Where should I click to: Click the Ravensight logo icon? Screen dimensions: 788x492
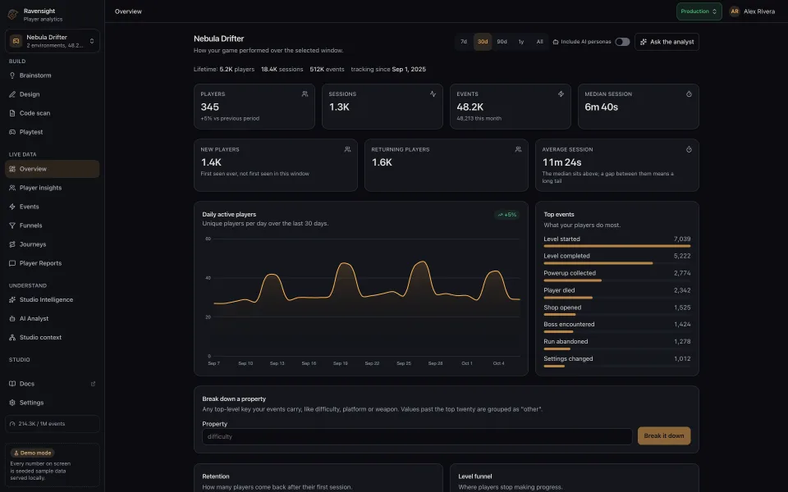point(13,15)
